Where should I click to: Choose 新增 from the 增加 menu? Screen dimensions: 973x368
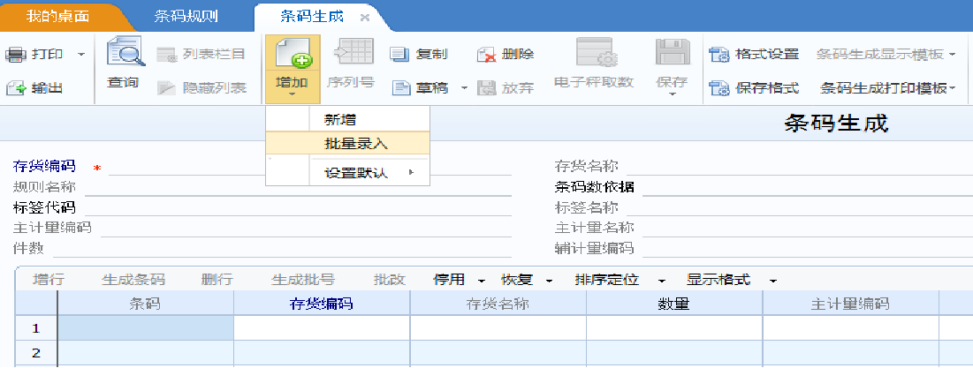pyautogui.click(x=347, y=119)
